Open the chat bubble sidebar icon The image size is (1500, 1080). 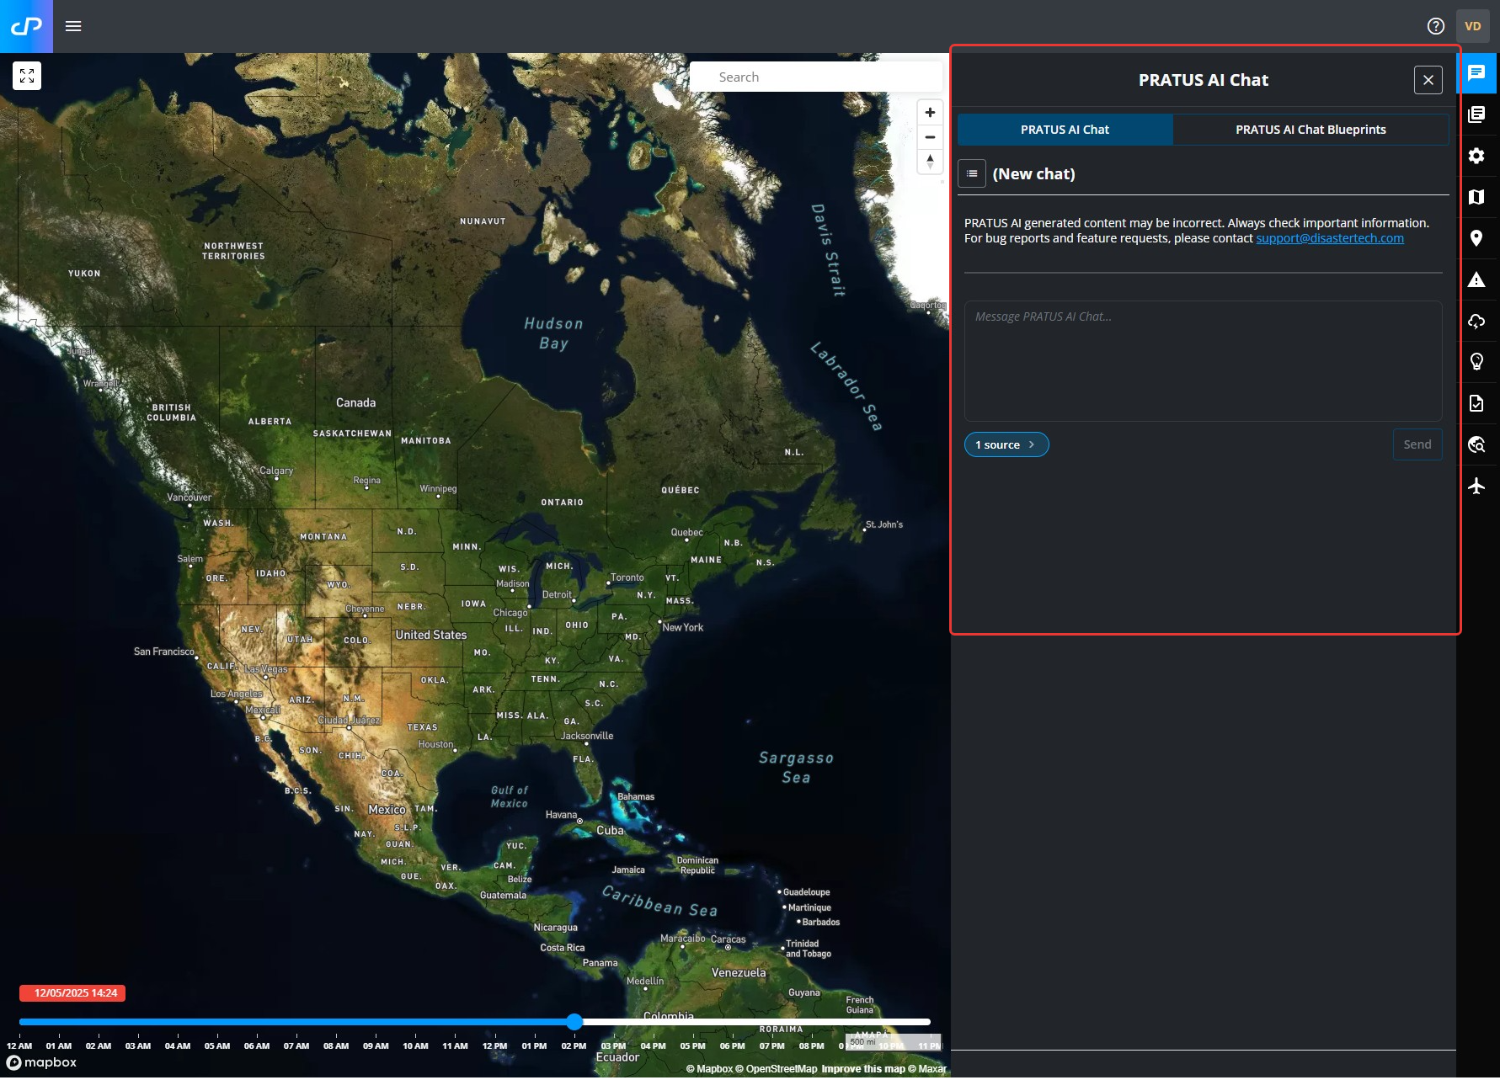(x=1476, y=73)
